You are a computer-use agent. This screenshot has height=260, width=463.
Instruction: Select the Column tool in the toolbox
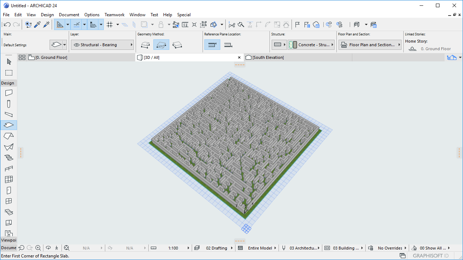point(9,104)
